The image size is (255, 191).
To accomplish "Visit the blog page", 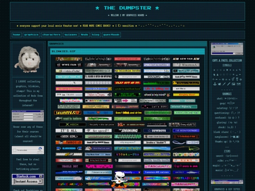I will 95,34.
